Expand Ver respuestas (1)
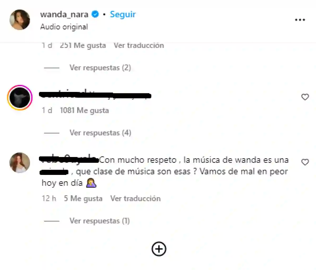Viewport: 316px width, 270px height. click(100, 221)
